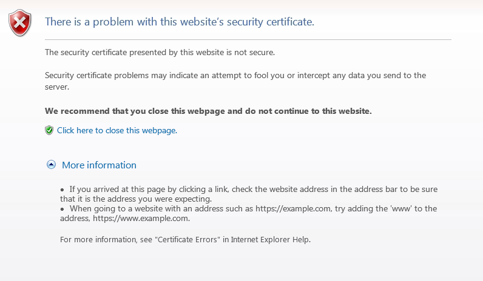Click the bold "We recommend" warning text
The image size is (483, 281).
tap(208, 111)
